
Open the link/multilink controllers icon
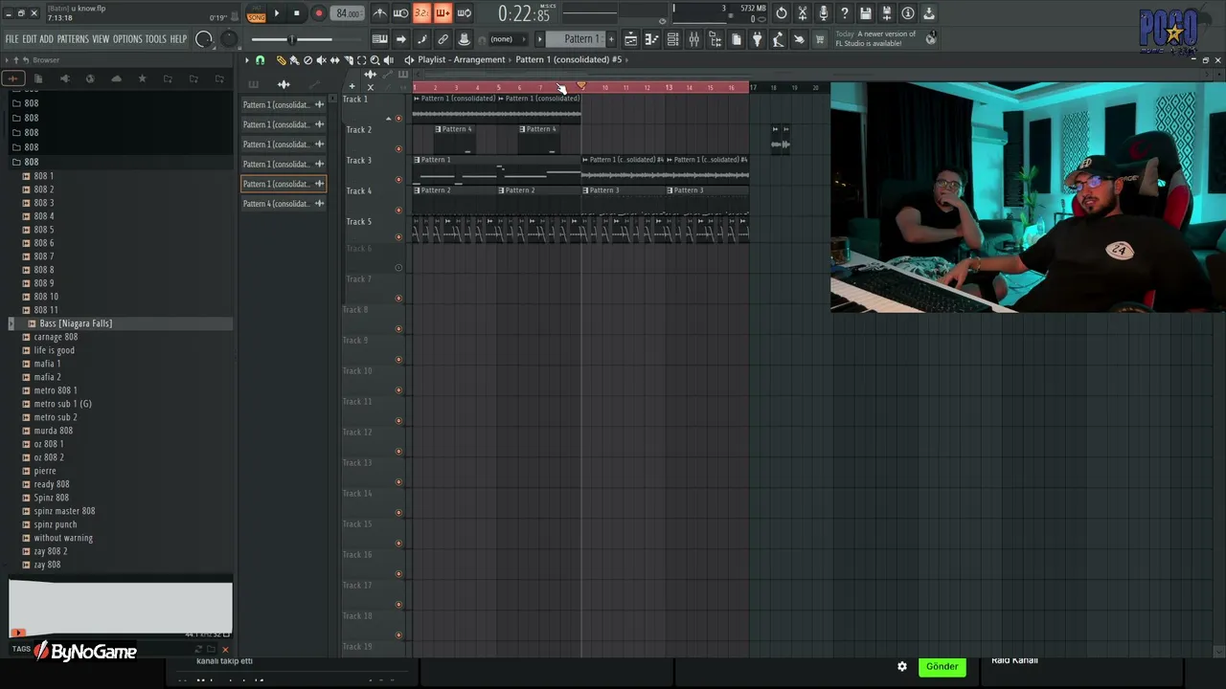click(443, 39)
